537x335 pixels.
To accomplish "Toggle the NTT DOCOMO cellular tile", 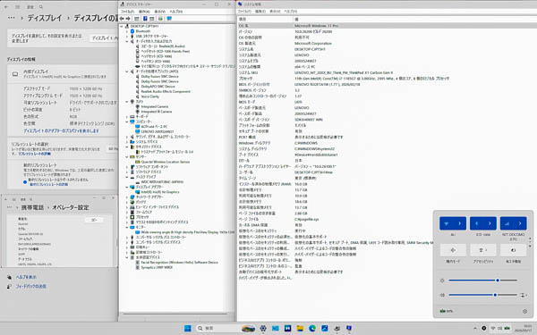I will click(507, 223).
